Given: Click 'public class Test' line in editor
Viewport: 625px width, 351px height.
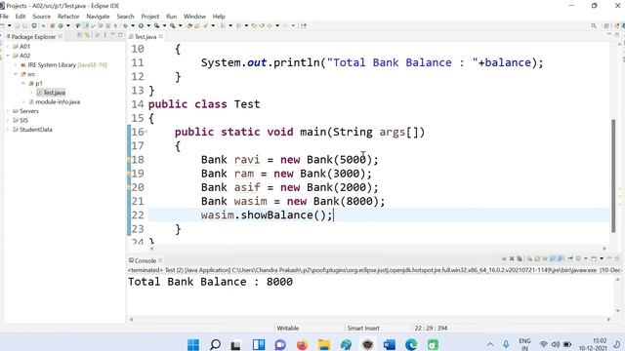Looking at the screenshot, I should tap(204, 104).
